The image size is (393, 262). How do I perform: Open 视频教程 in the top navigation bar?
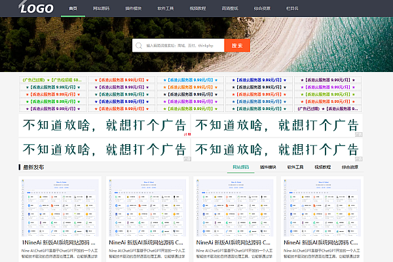(198, 9)
